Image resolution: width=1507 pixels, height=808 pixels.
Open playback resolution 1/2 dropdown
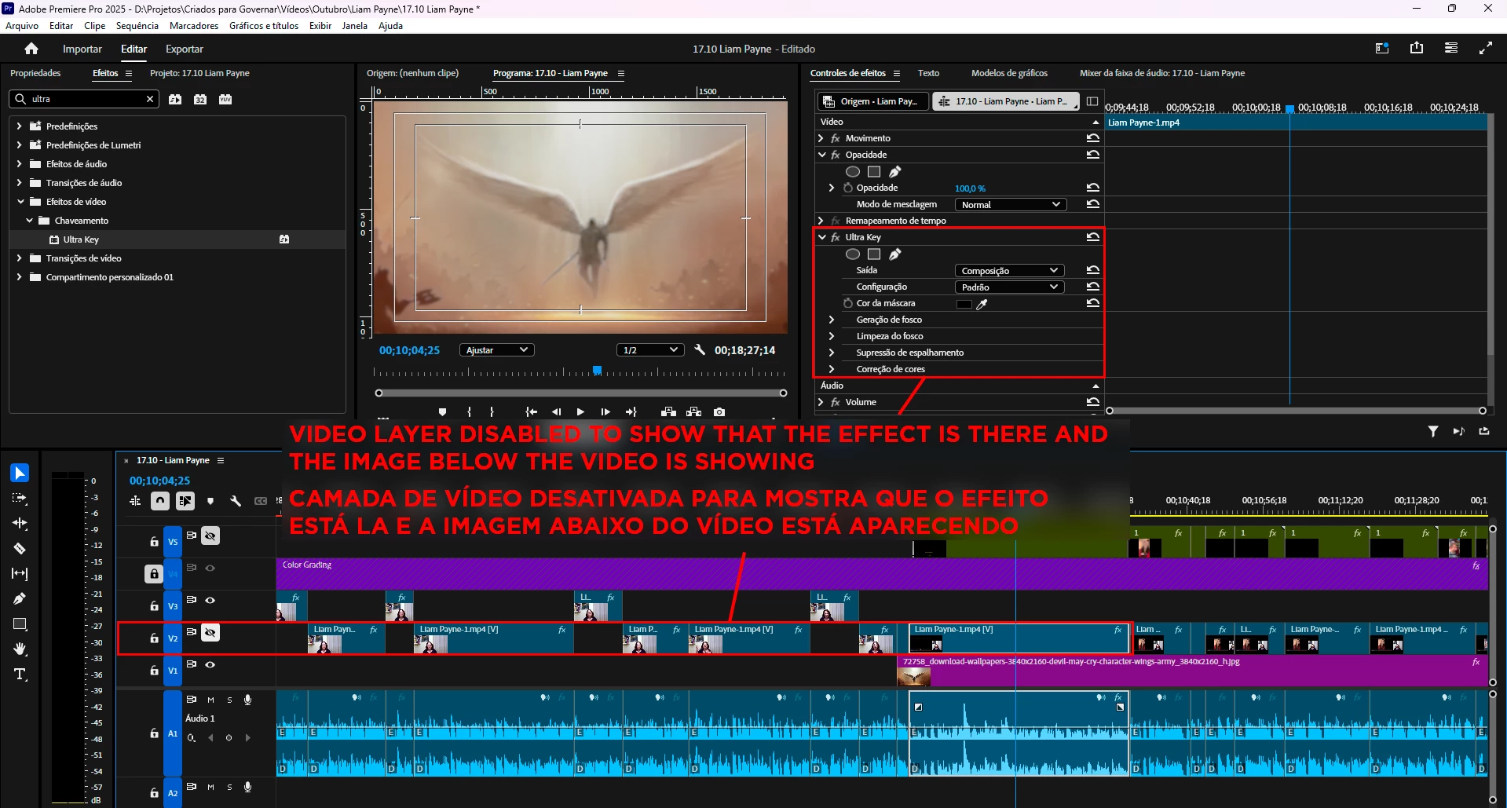(x=649, y=350)
